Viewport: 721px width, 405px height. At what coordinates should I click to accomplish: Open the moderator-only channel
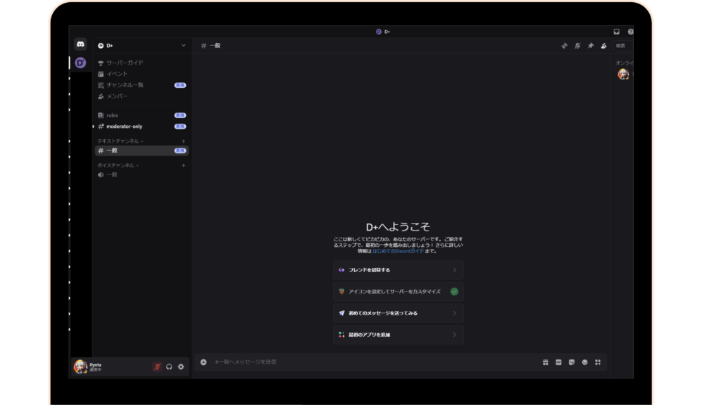[142, 127]
